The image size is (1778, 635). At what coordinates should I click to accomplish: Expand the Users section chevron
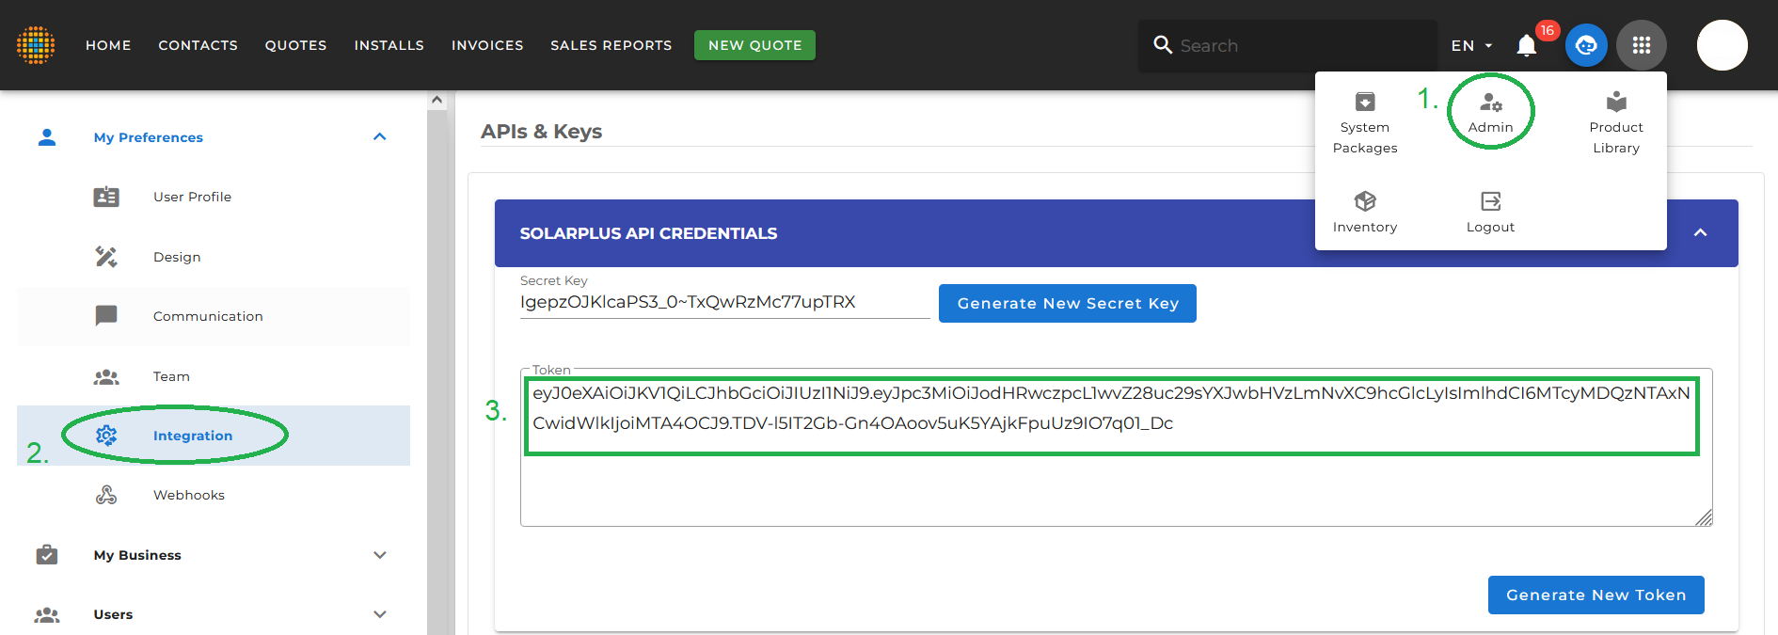(x=380, y=614)
